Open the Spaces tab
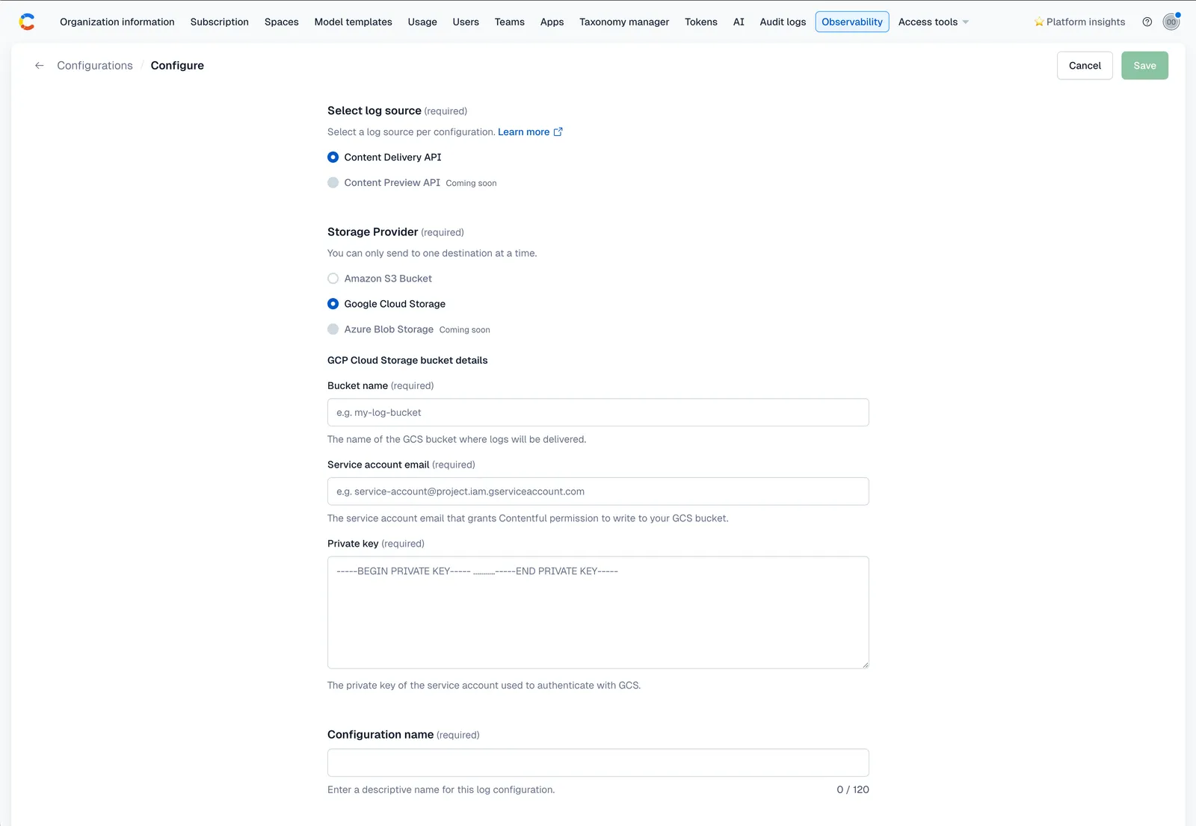The height and width of the screenshot is (826, 1196). pyautogui.click(x=282, y=22)
